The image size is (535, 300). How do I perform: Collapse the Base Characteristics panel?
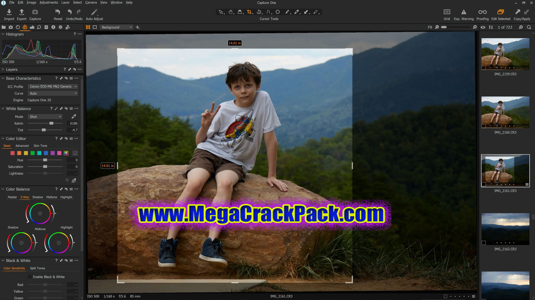(3, 78)
